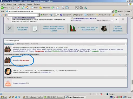
Task: Open Избранное favorites star button
Action: click(x=44, y=8)
